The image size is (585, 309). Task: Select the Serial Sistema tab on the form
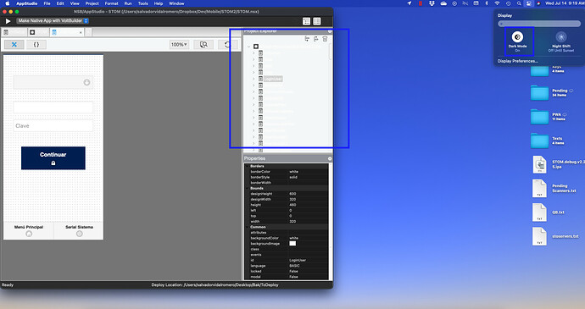coord(79,231)
